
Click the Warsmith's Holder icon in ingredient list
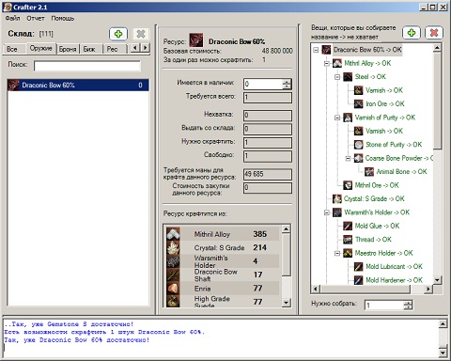(173, 261)
